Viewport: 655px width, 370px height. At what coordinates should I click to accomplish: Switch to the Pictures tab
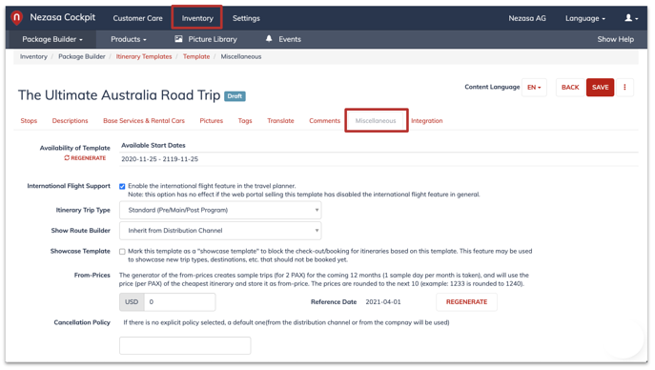tap(211, 121)
